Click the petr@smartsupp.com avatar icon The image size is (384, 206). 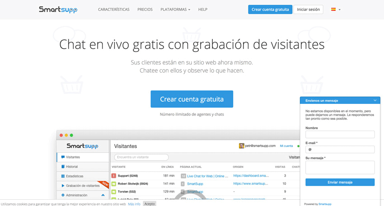[x=242, y=146]
